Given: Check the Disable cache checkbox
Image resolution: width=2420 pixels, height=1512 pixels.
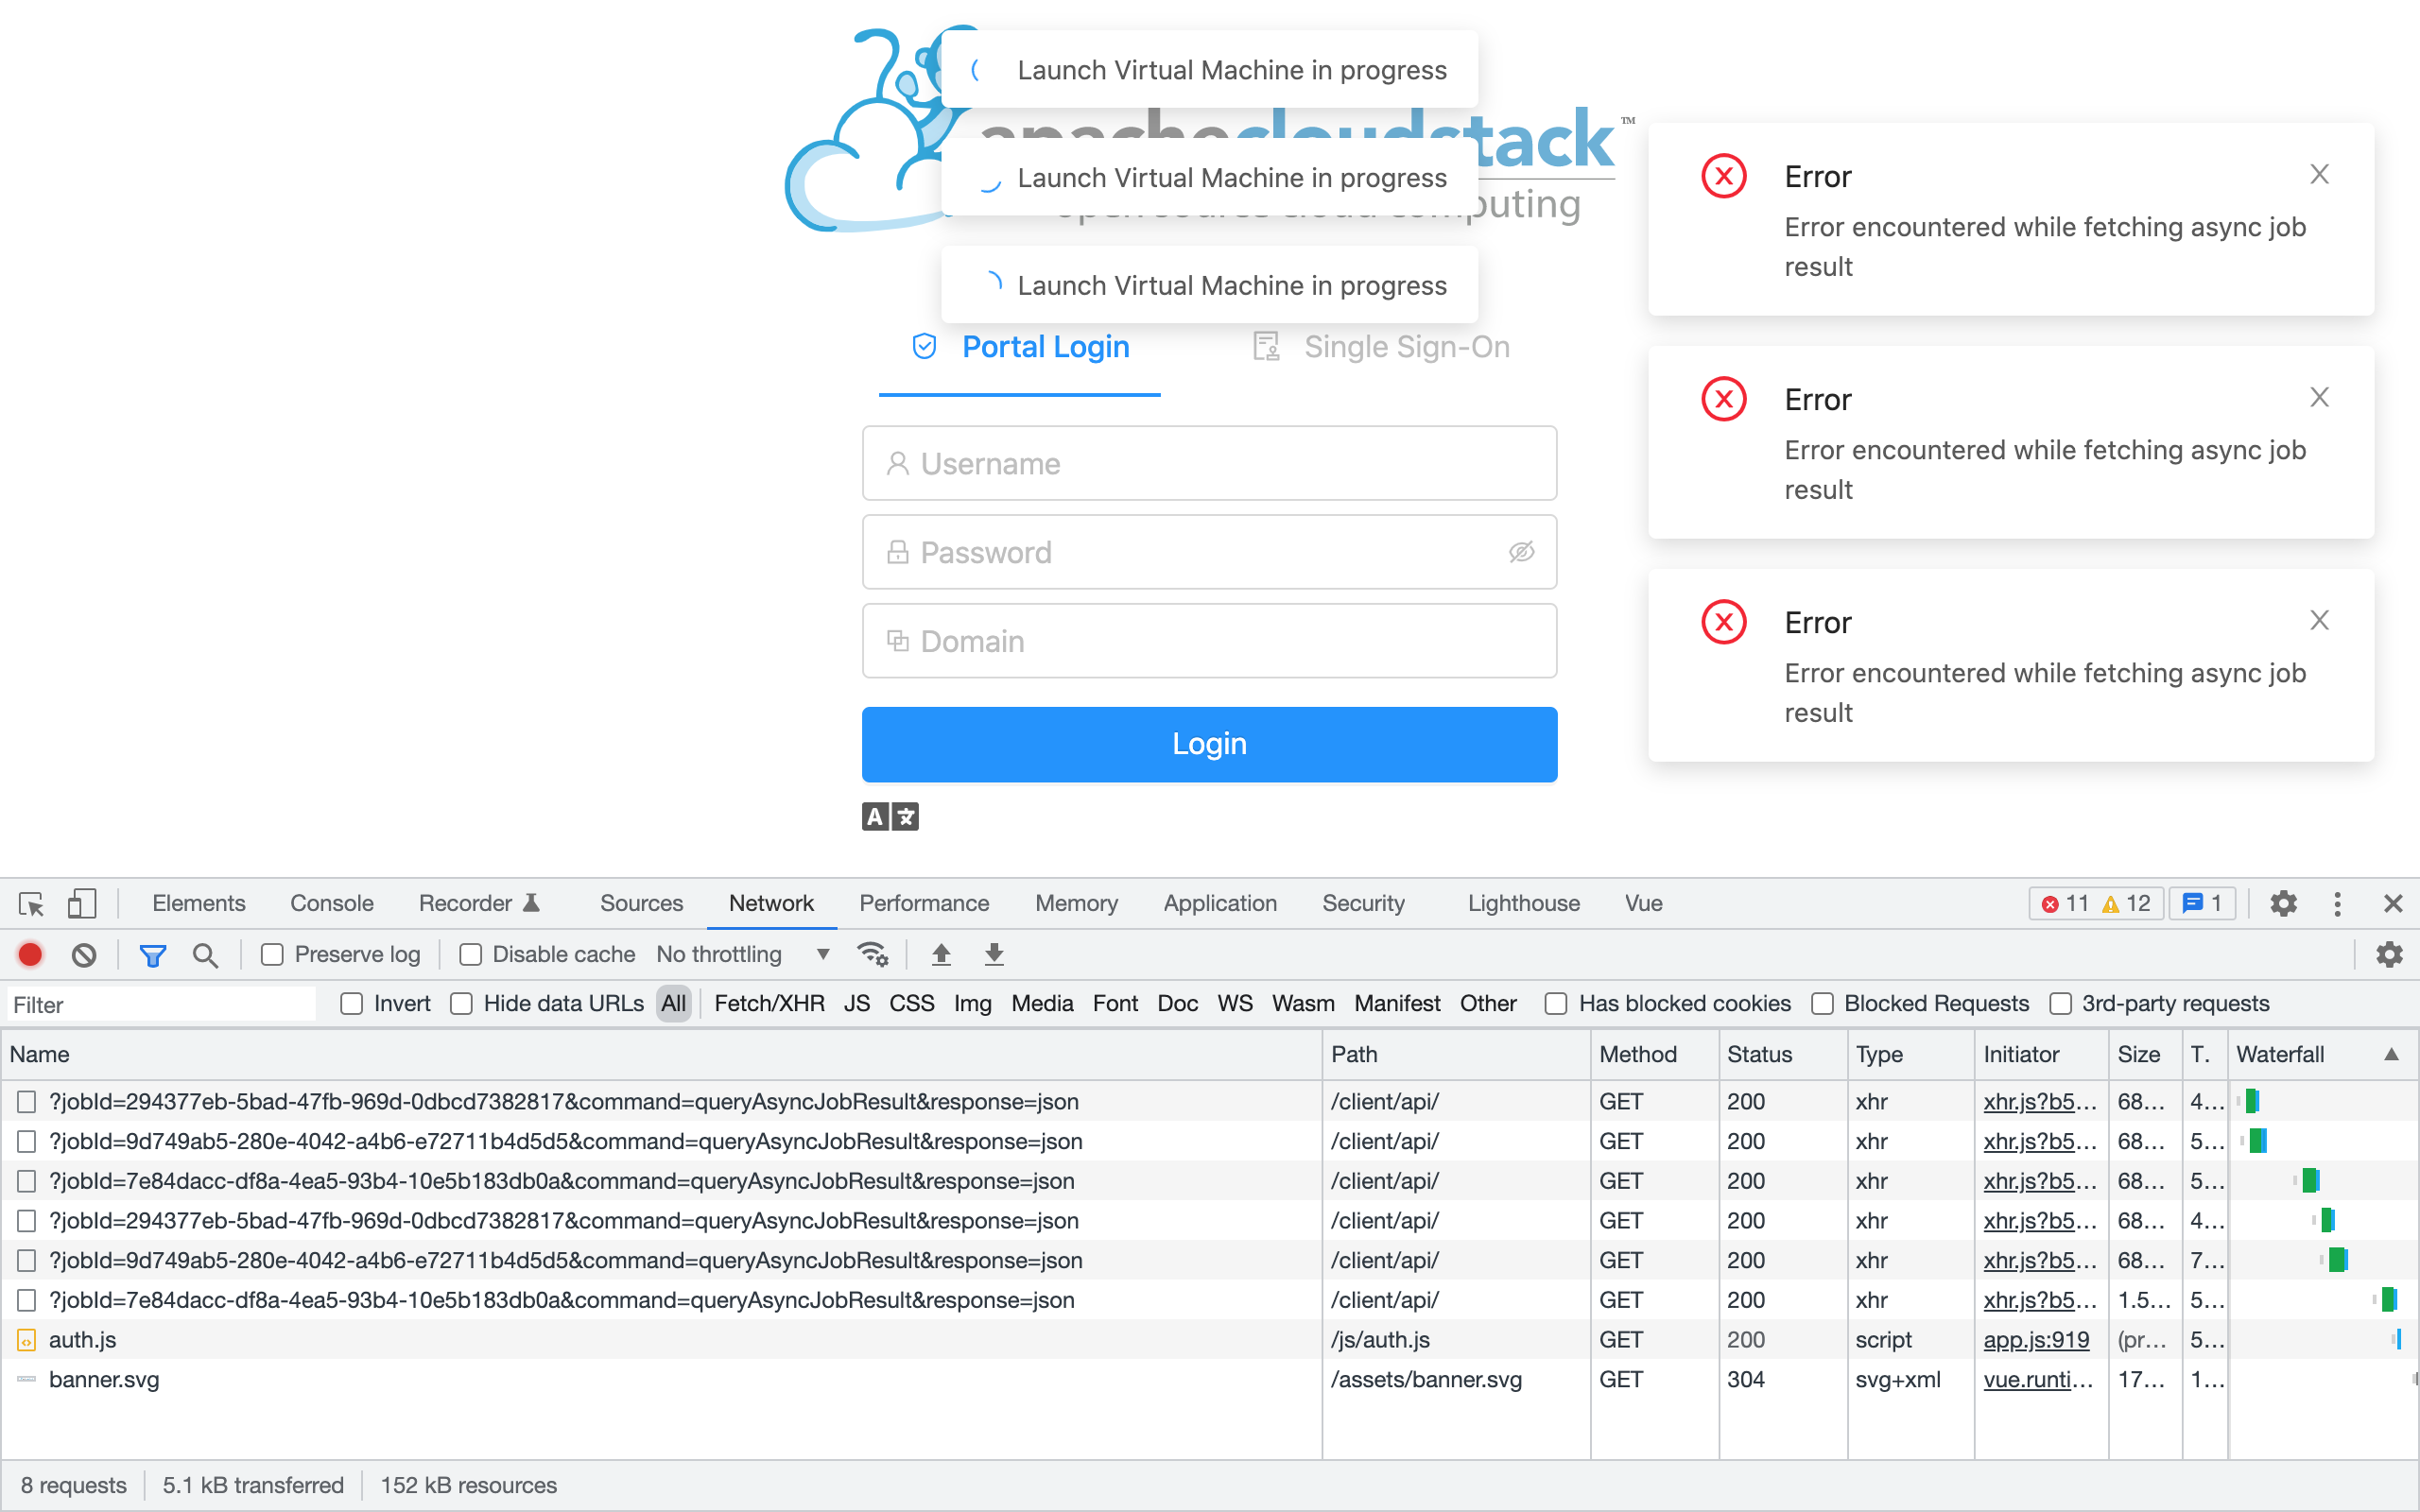Looking at the screenshot, I should point(470,955).
